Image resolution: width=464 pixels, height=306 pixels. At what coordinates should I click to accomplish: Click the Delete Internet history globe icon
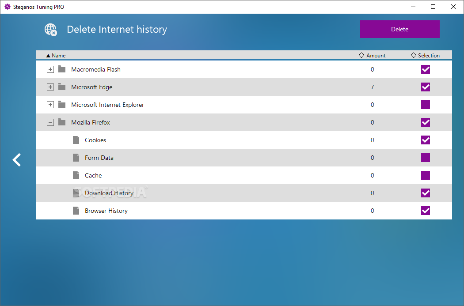51,30
